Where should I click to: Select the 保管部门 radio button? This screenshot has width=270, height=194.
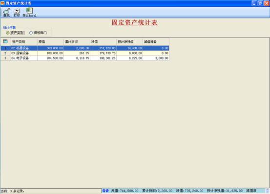tap(31, 33)
